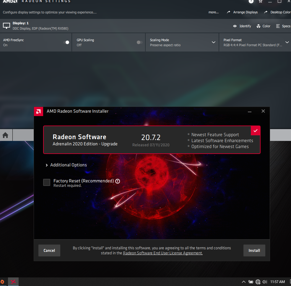291x286 pixels.
Task: Click 'Released 07/11/2020' text
Action: tap(151, 145)
